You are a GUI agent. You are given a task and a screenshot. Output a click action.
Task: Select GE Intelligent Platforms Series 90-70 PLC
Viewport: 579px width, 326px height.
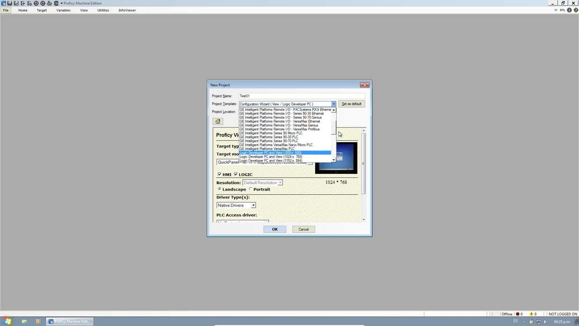click(285, 141)
